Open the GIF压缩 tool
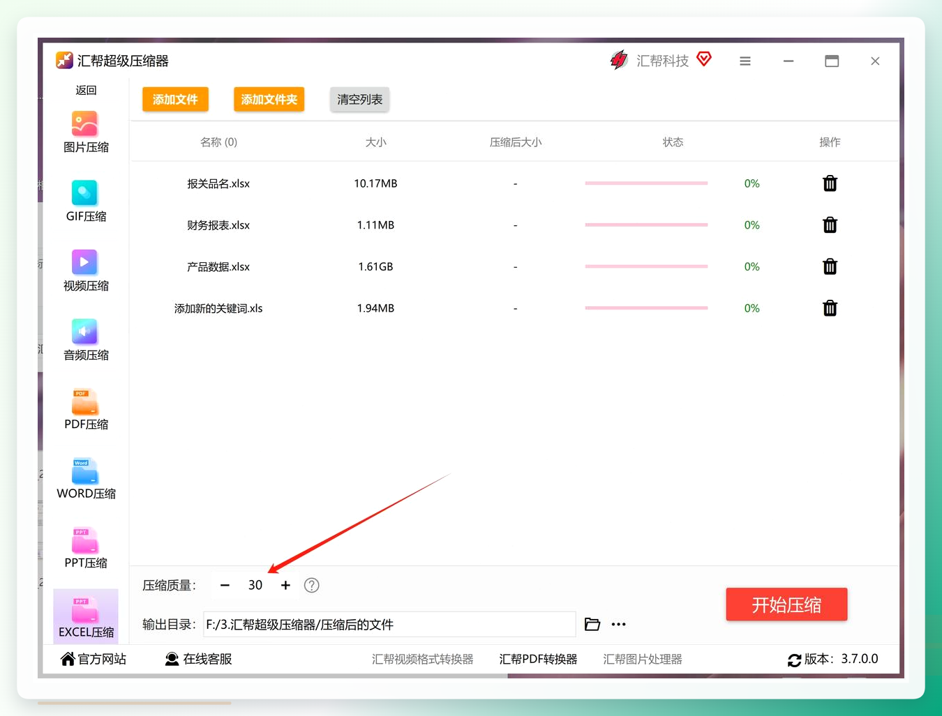The width and height of the screenshot is (942, 716). coord(86,201)
